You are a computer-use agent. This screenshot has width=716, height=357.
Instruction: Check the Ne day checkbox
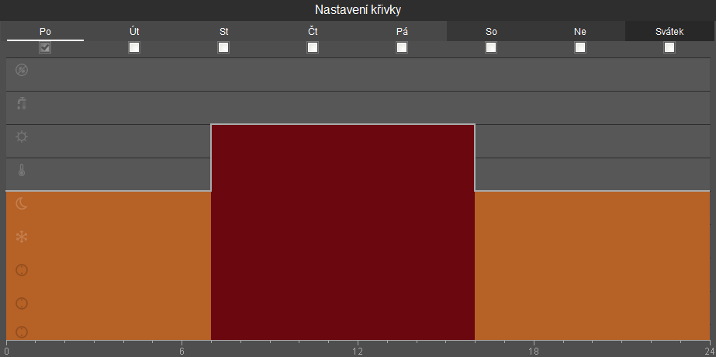580,47
